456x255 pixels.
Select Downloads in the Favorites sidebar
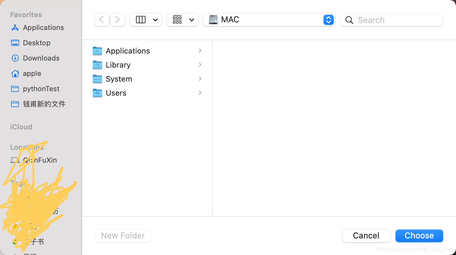(41, 58)
